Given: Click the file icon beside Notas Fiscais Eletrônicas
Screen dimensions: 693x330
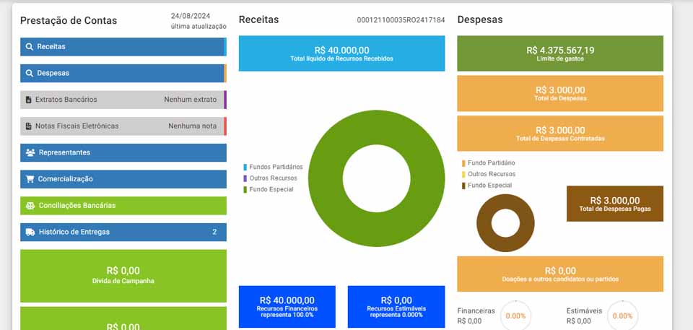Looking at the screenshot, I should (x=29, y=126).
